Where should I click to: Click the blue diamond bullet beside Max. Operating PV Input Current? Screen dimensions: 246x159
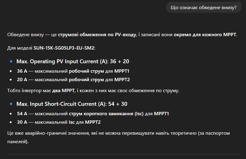click(x=11, y=61)
